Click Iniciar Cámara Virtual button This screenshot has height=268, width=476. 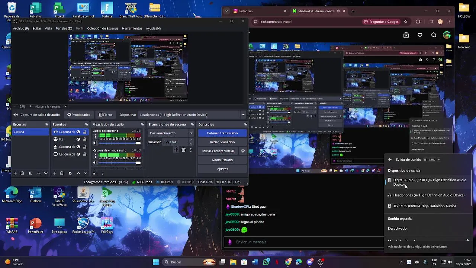click(218, 151)
